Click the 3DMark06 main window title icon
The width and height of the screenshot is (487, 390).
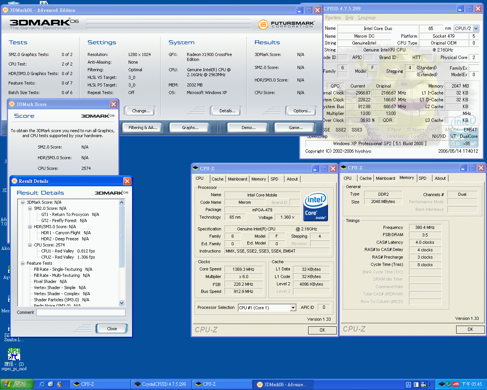click(5, 10)
